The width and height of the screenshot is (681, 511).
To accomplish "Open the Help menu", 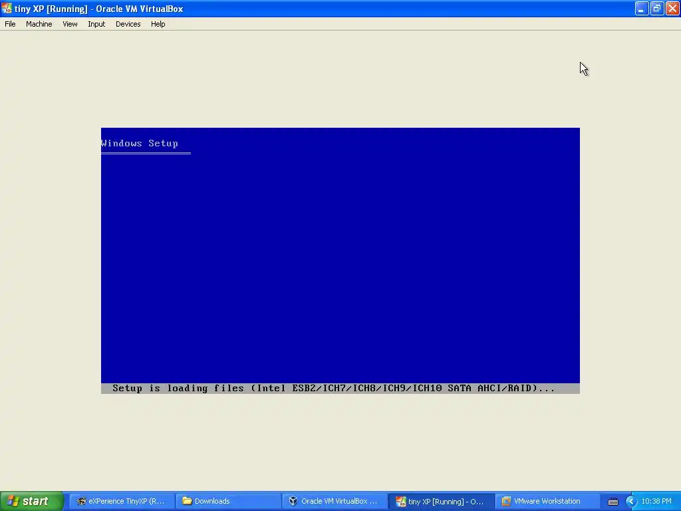I will coord(158,24).
